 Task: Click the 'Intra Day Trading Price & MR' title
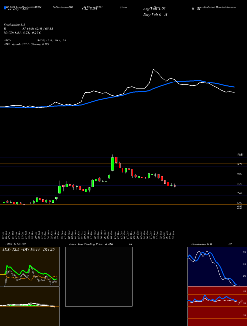pyautogui.click(x=91, y=244)
